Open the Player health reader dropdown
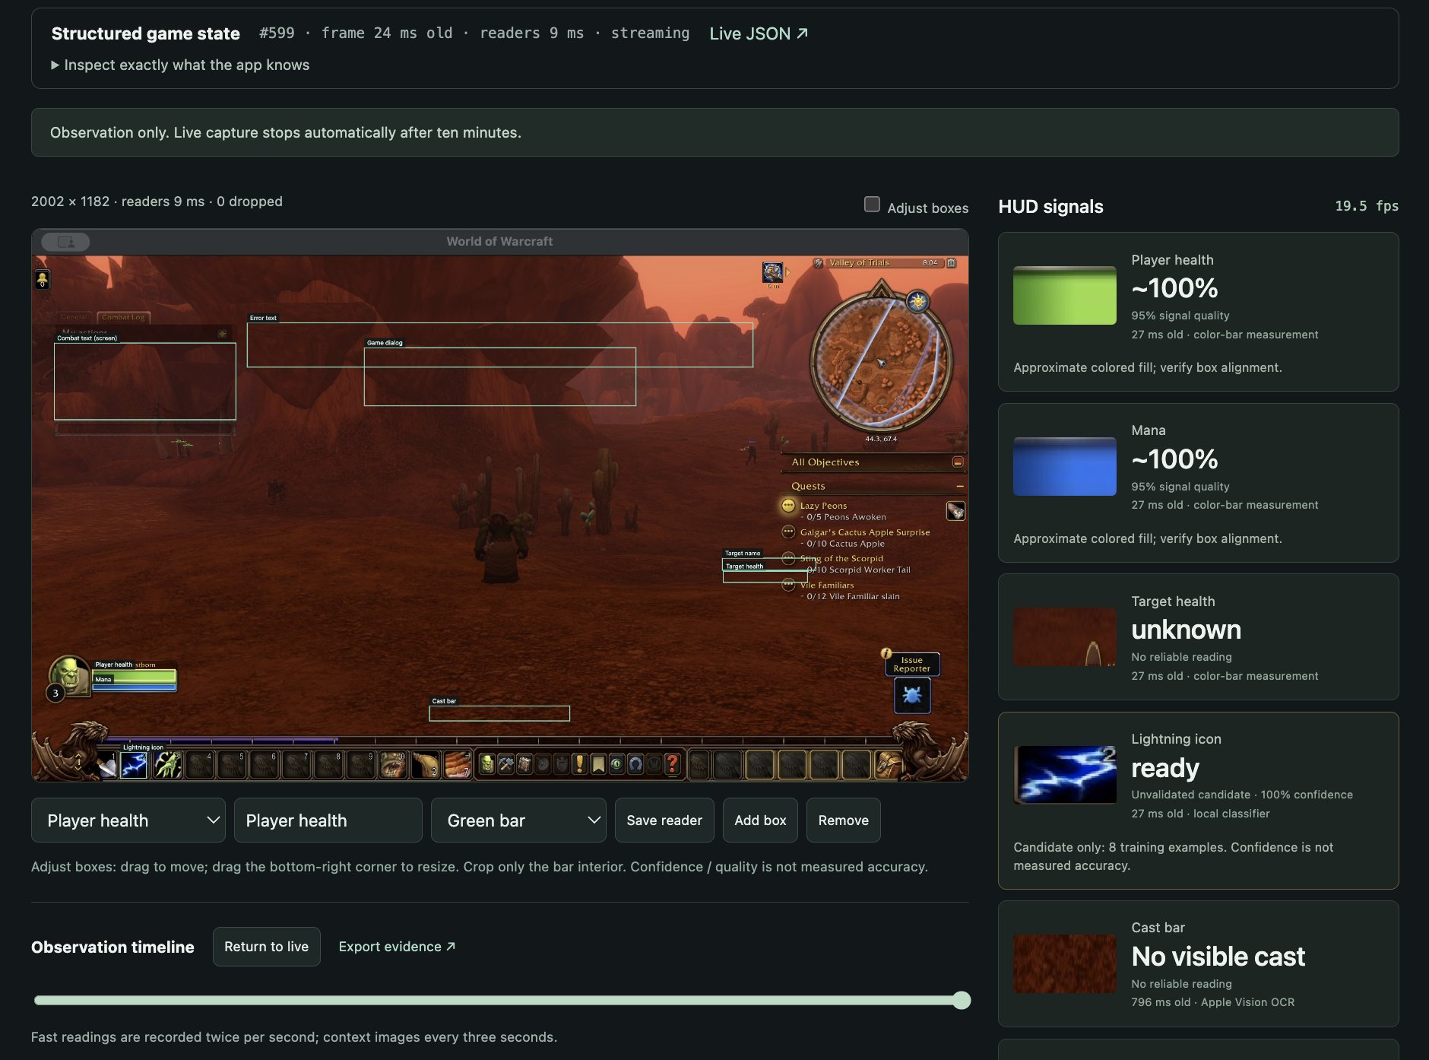 coord(128,820)
